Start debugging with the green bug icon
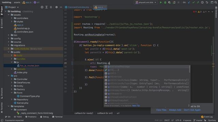The width and height of the screenshot is (218, 122). 165,2
